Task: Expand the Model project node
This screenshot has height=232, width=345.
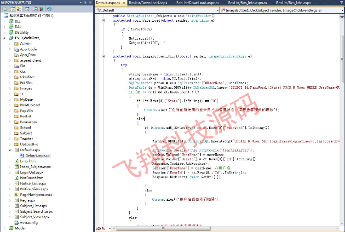Action: 5,228
